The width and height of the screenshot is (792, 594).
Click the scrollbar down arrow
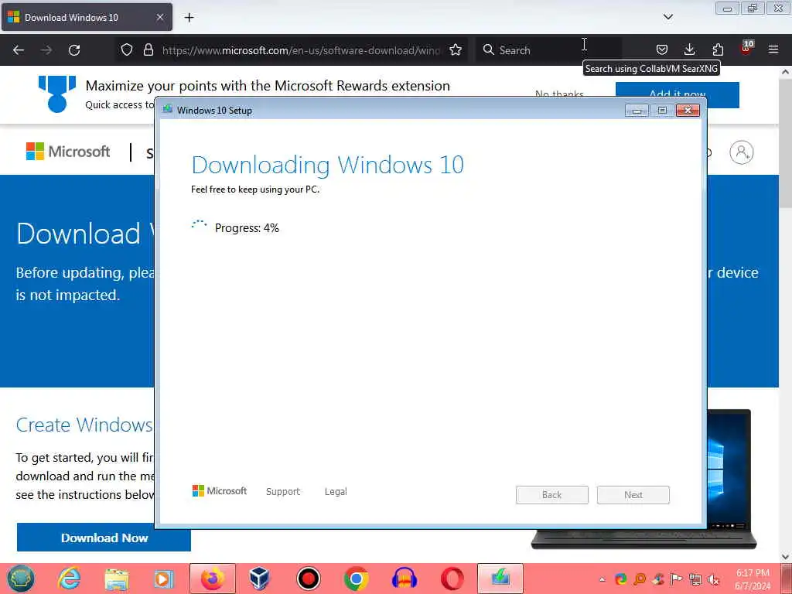click(785, 556)
